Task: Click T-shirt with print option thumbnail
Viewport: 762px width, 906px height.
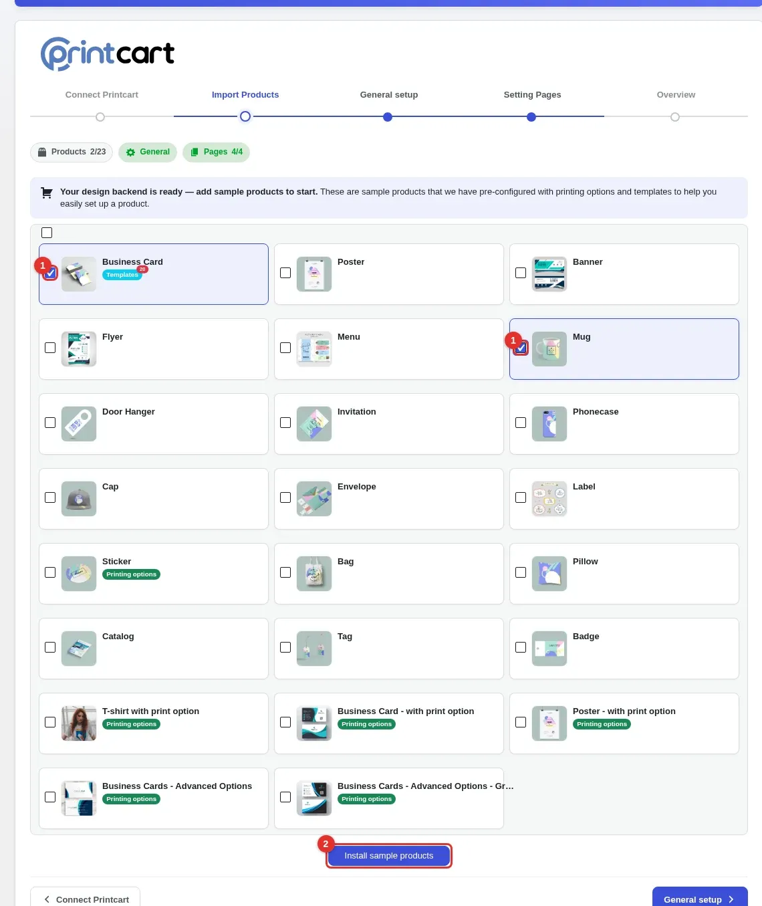Action: [x=79, y=723]
